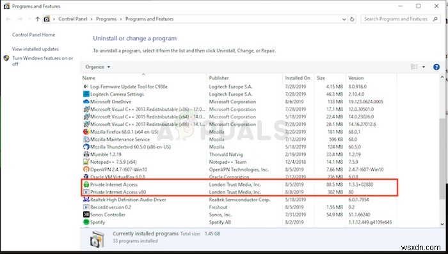Click the program list vertical scrollbar thumb

(442, 159)
